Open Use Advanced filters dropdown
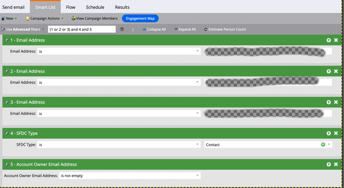 point(22,29)
